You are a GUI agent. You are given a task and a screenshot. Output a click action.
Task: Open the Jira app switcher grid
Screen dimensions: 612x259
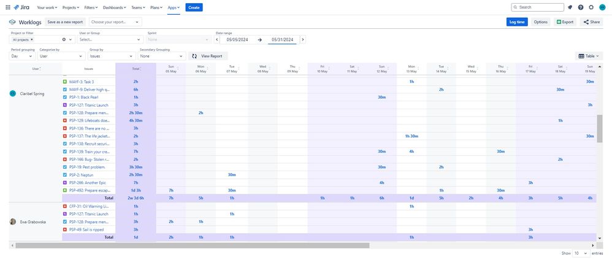8,7
